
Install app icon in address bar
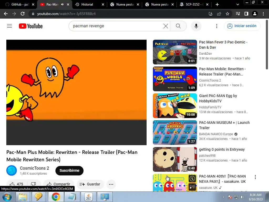tap(211, 14)
